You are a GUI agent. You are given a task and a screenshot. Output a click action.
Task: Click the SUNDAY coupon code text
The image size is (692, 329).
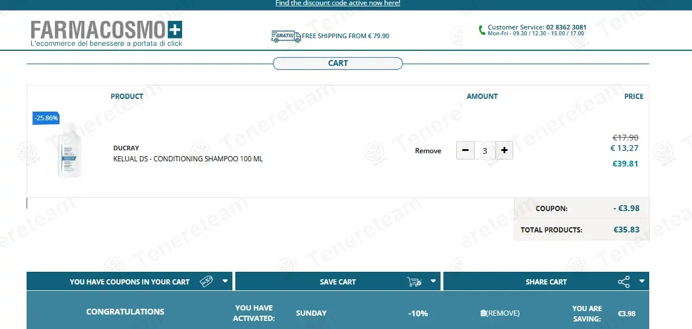311,313
